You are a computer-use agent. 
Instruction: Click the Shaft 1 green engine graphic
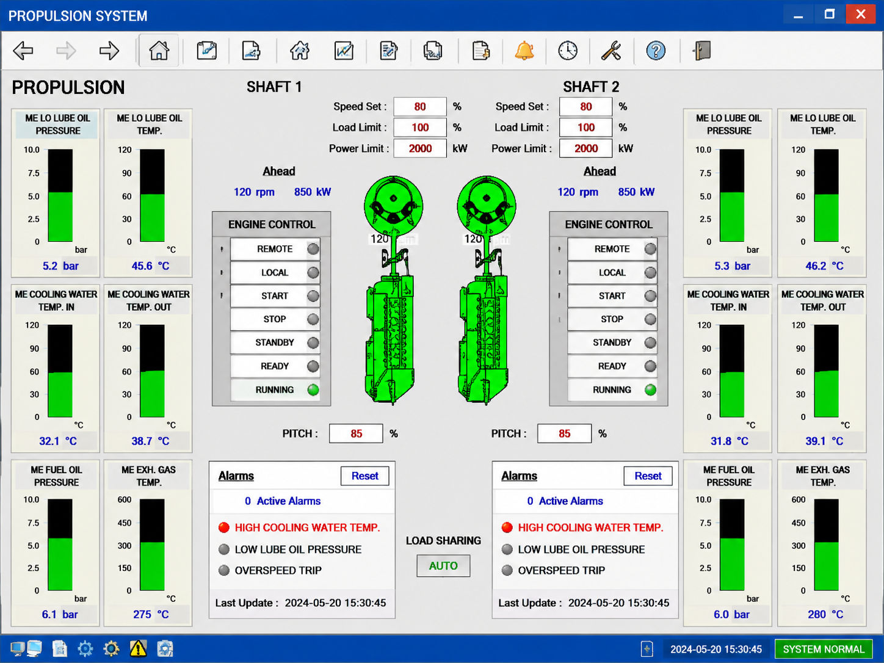pos(391,290)
